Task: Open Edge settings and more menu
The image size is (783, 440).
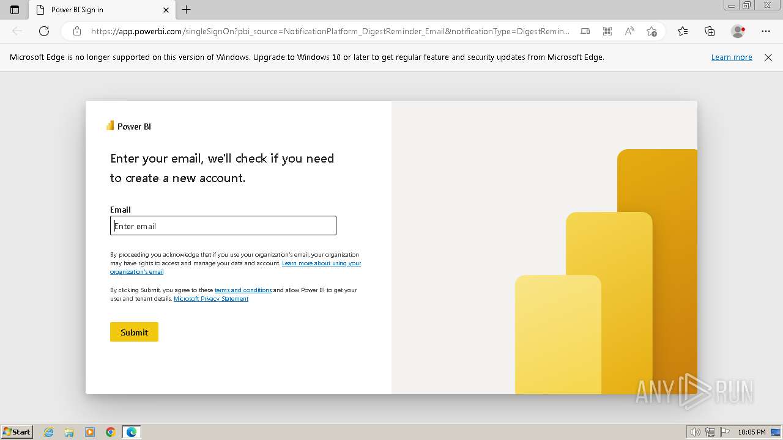Action: (x=766, y=31)
